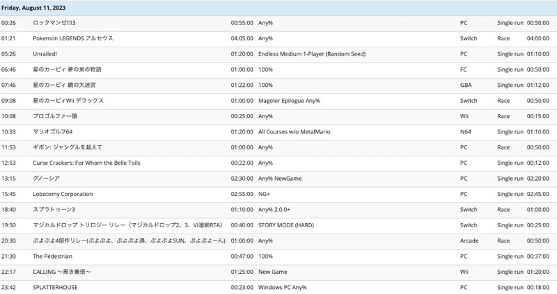This screenshot has height=294, width=557.
Task: Select the 19:50 start time
Action: (8, 225)
